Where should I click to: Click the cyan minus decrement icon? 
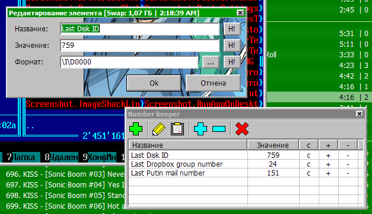(219, 129)
